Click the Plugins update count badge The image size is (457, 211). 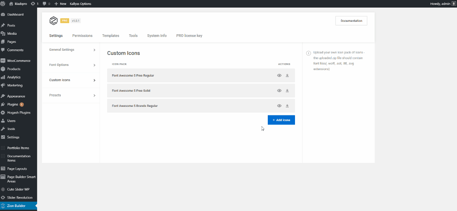(22, 104)
